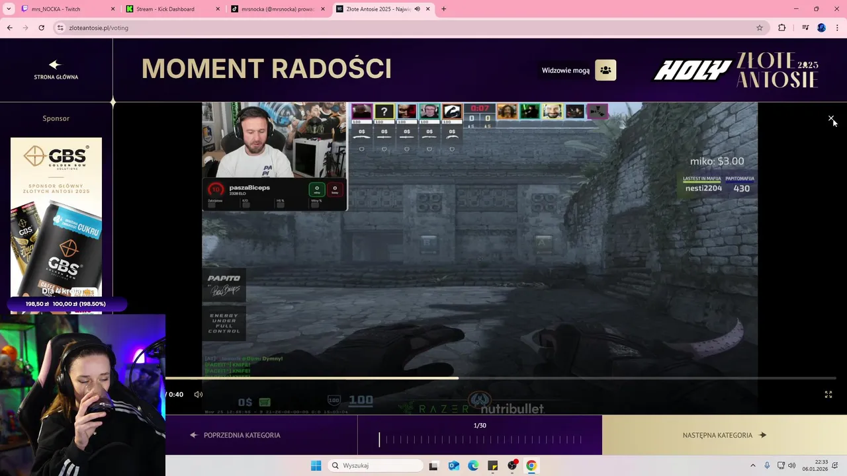View site information icon in address bar
The image size is (847, 476).
tap(60, 28)
